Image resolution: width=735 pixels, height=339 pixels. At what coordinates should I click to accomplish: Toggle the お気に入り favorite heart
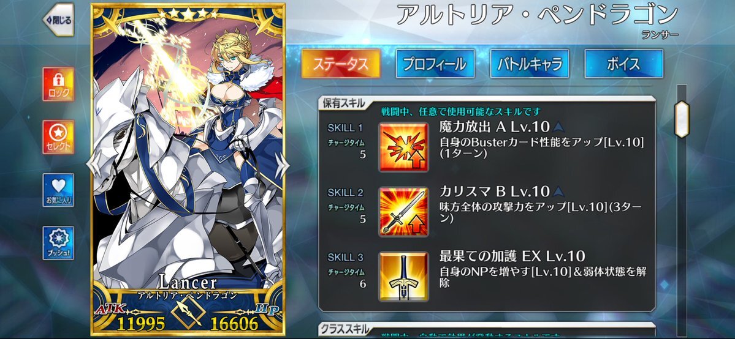click(x=58, y=190)
